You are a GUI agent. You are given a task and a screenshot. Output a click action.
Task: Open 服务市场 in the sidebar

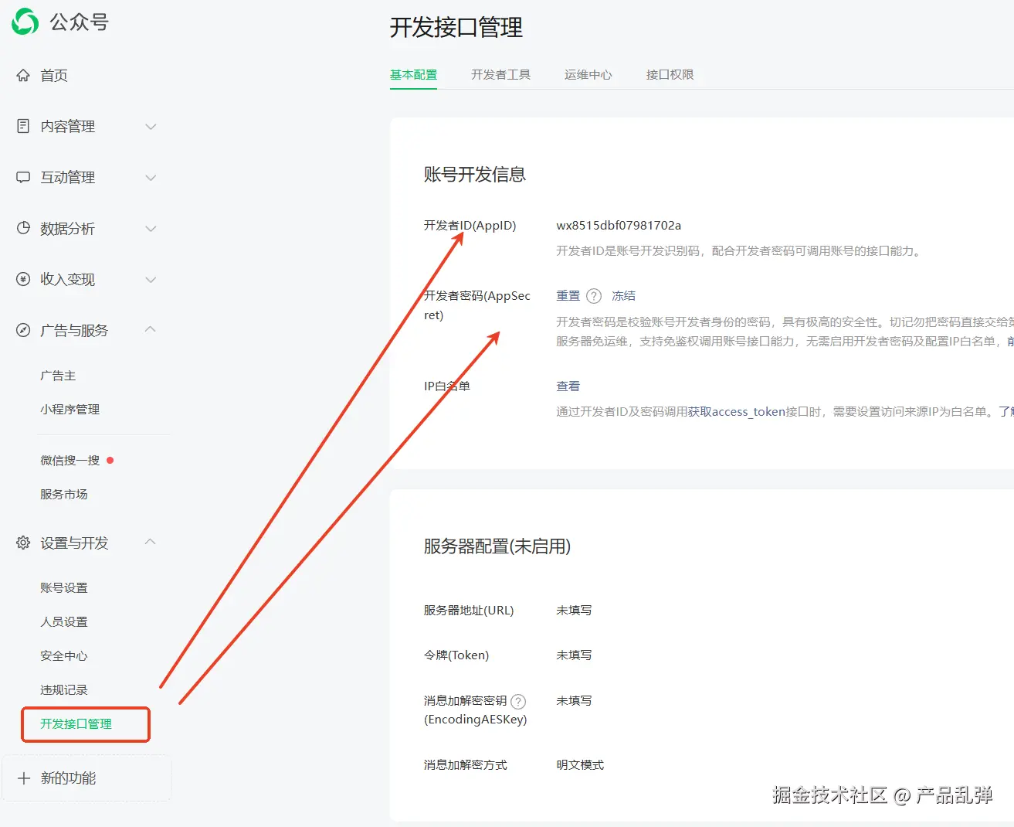coord(63,495)
